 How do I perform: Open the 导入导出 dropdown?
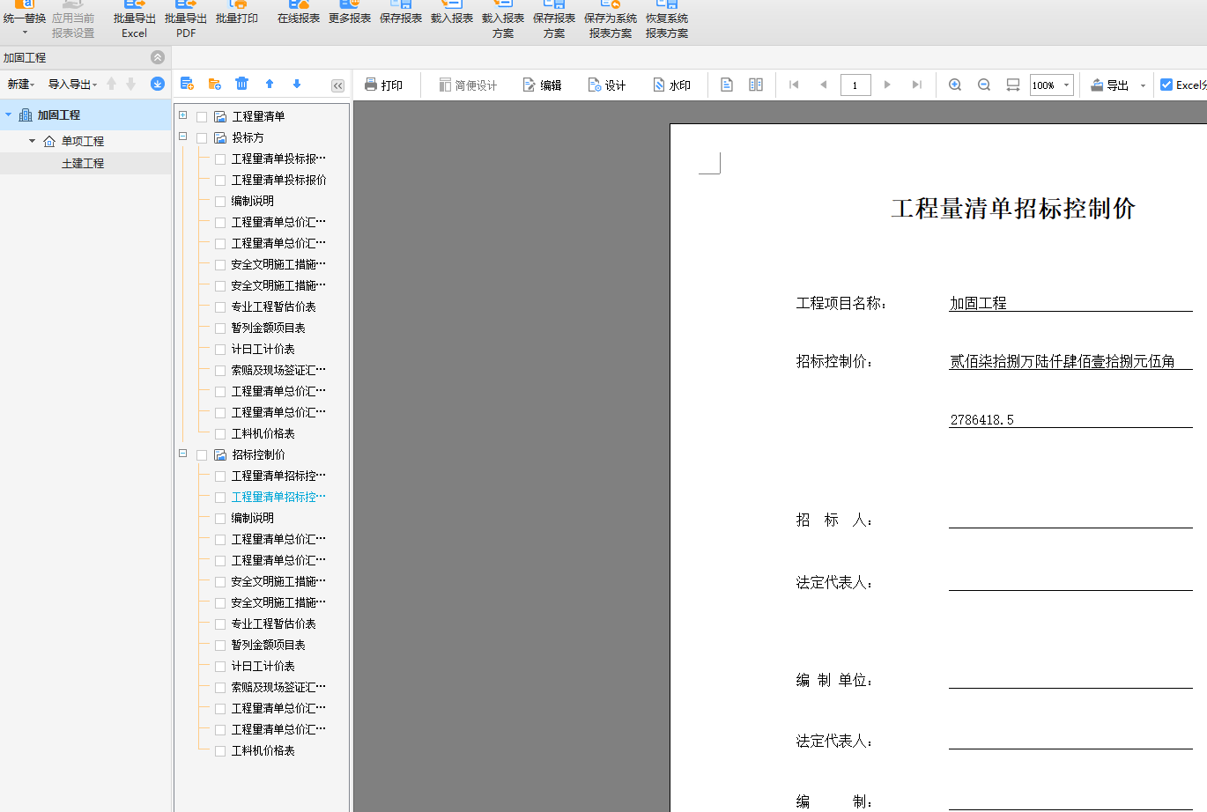pyautogui.click(x=72, y=85)
